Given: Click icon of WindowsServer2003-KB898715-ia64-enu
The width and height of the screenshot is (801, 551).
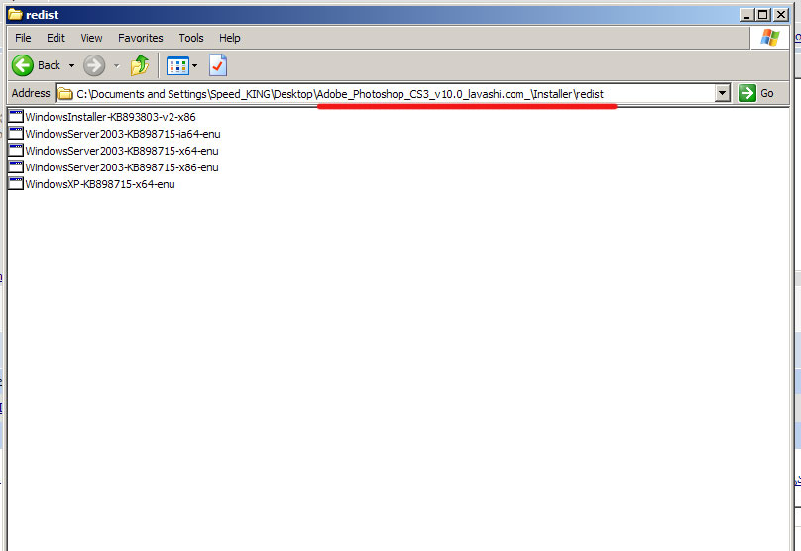Looking at the screenshot, I should point(16,133).
